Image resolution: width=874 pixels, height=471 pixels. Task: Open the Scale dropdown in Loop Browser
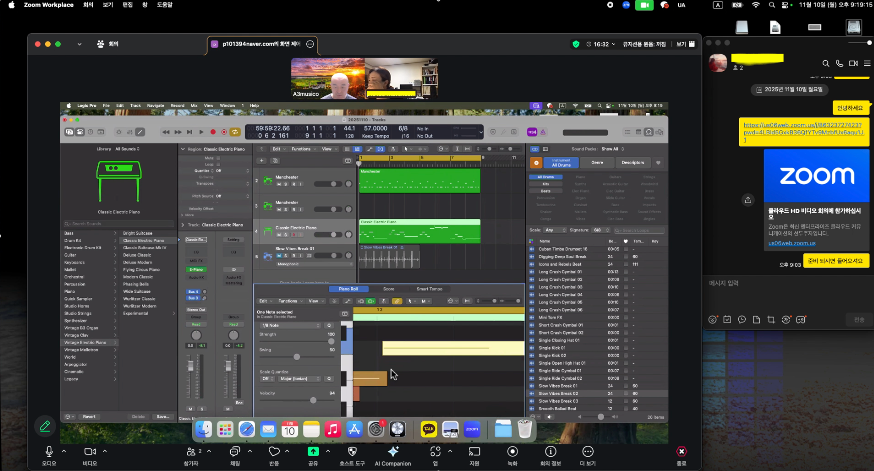coord(555,230)
